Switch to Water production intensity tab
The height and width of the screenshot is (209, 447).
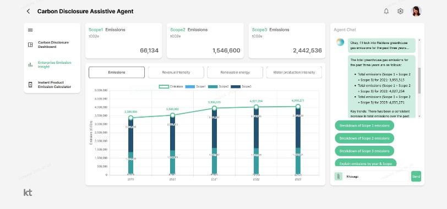pyautogui.click(x=294, y=72)
